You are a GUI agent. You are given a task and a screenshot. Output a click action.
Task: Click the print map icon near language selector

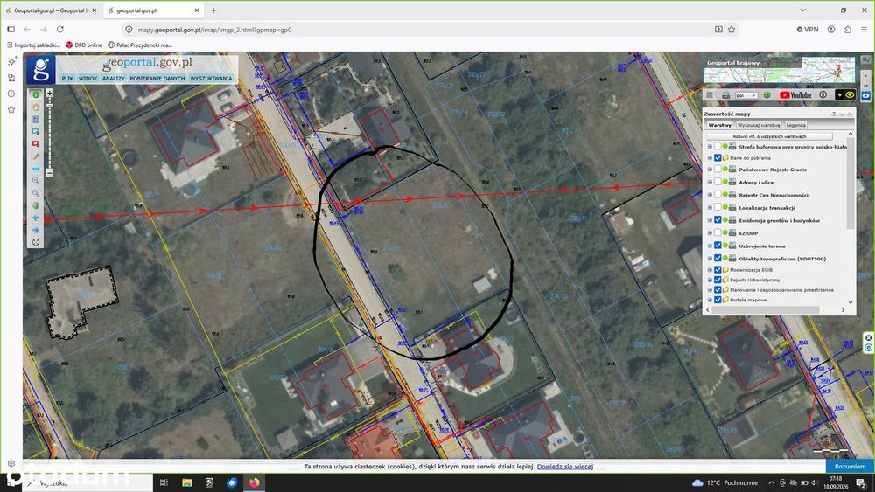(x=725, y=95)
